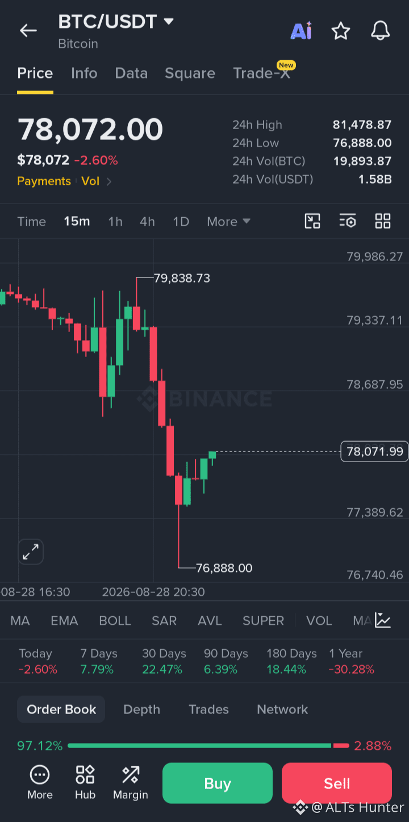Click the chart low label 76,888.00

pyautogui.click(x=224, y=568)
